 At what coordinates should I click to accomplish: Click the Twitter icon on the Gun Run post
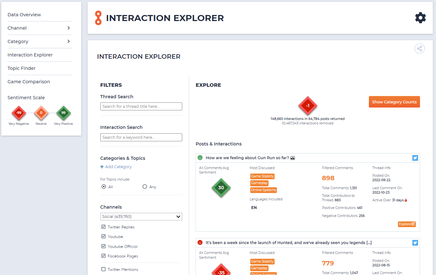[x=415, y=158]
